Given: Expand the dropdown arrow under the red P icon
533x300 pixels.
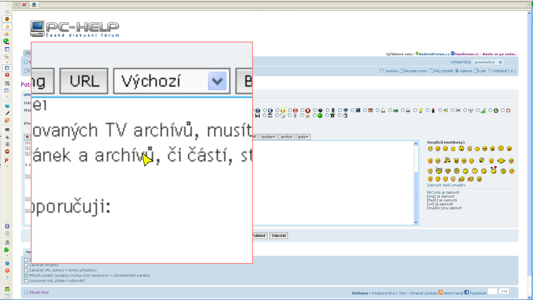Looking at the screenshot, I should point(7,166).
